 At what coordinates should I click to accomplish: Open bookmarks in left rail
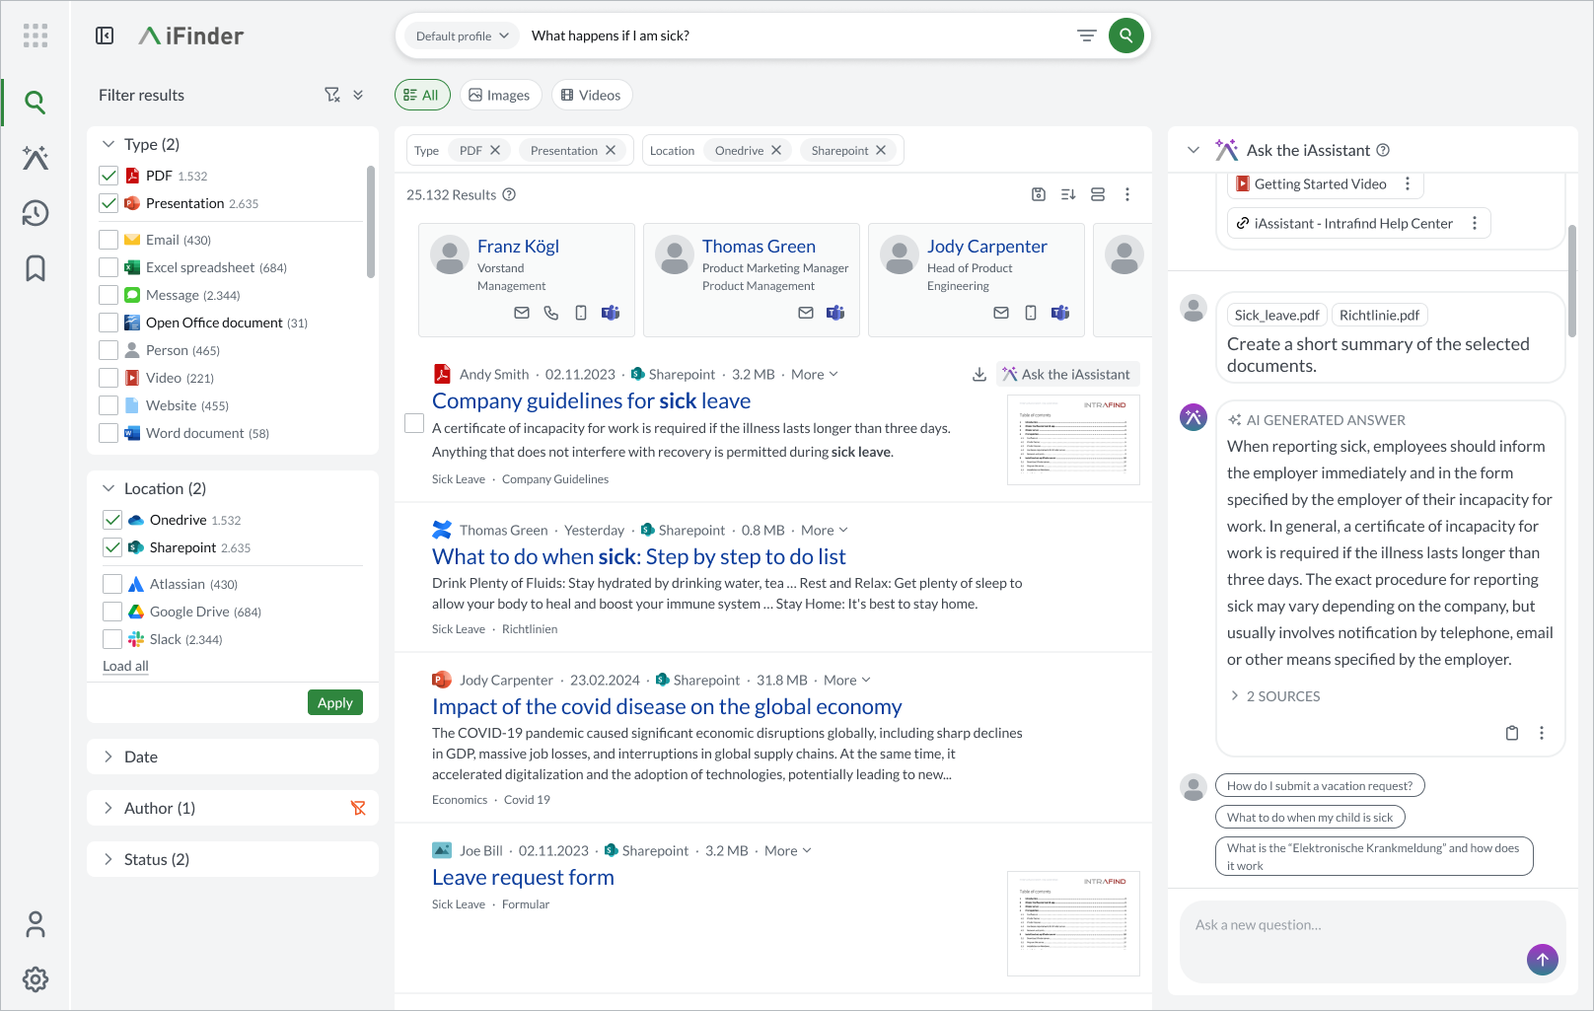pyautogui.click(x=36, y=268)
